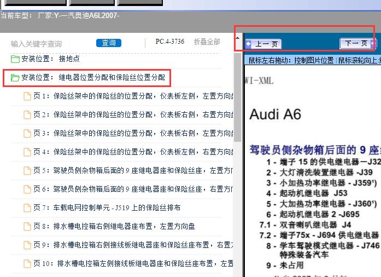Select line 7.1 - 双音喇叭继电器 J4

(x=305, y=225)
